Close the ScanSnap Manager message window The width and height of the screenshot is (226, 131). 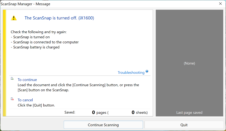[220, 4]
